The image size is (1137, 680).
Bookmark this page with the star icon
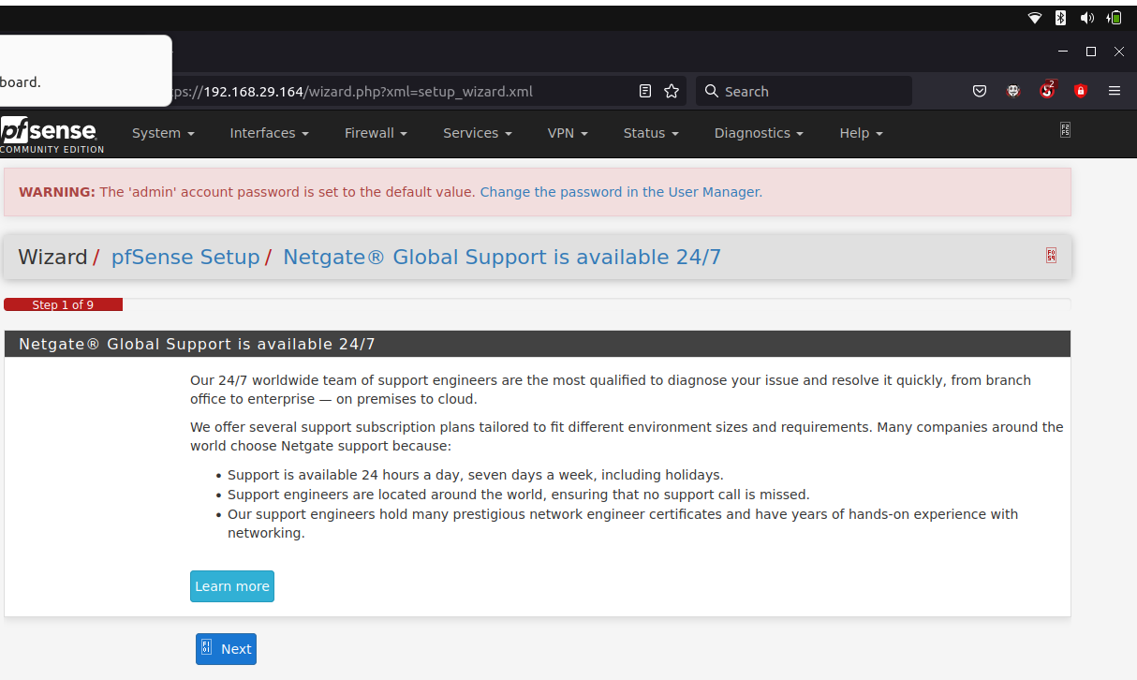[x=672, y=91]
